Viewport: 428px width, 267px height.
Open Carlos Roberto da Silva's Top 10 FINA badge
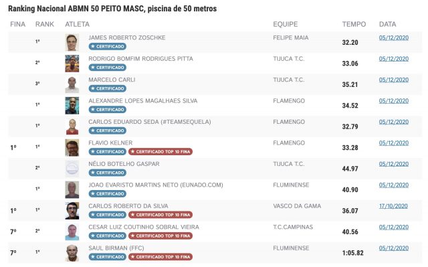point(160,215)
